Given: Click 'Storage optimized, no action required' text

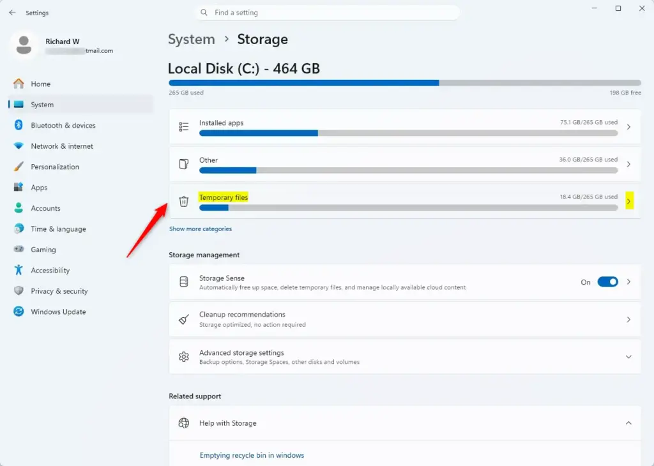Looking at the screenshot, I should click(x=252, y=324).
